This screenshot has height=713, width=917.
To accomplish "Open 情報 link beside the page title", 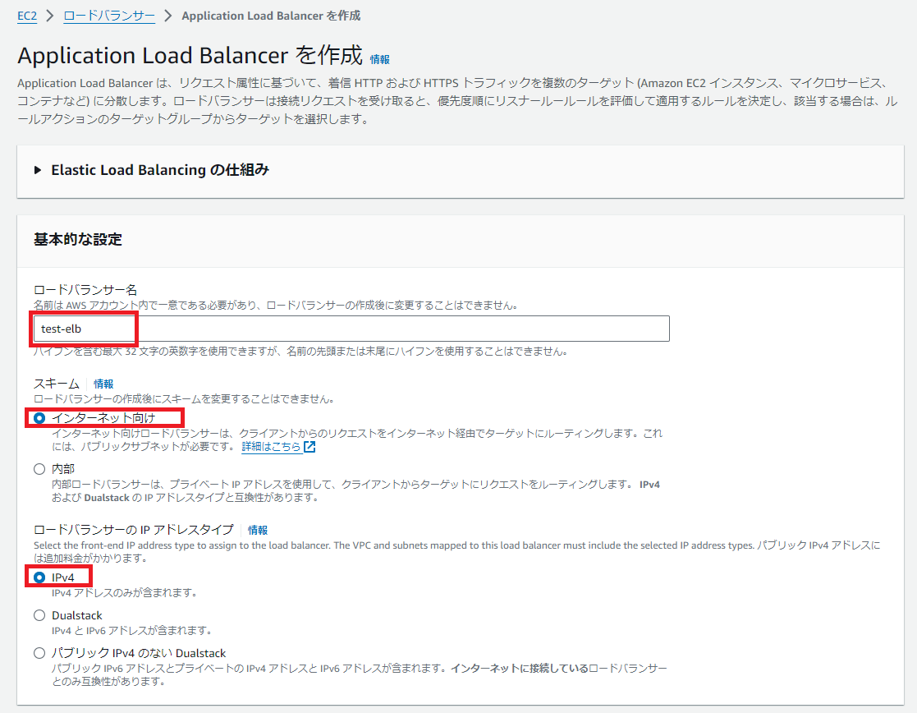I will (379, 59).
